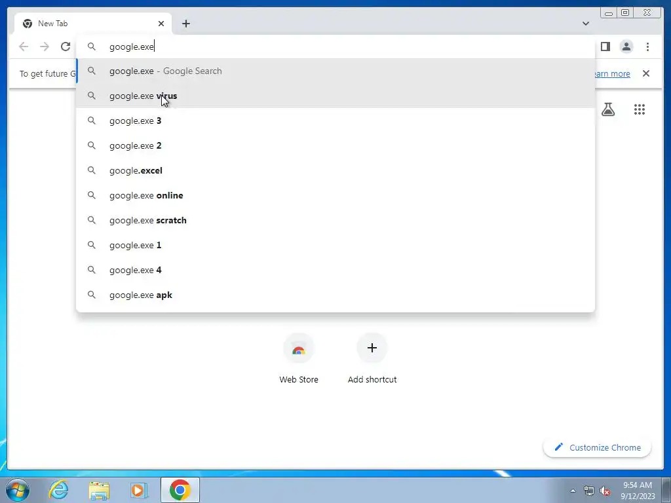
Task: Open the clock showing 9:54 AM
Action: [x=637, y=490]
